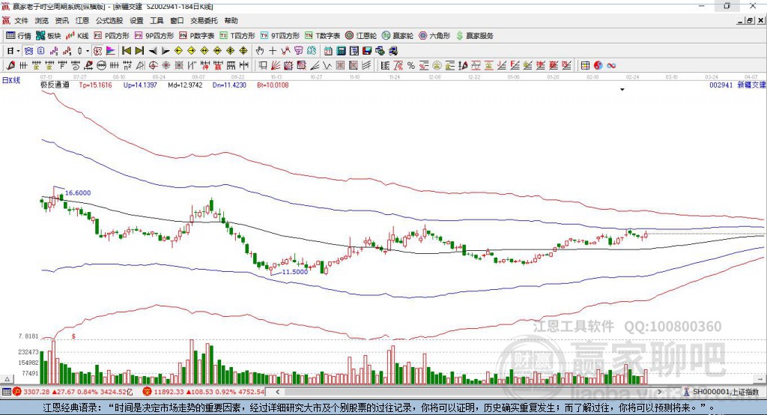Click the Tp=15.1616 value

point(95,85)
